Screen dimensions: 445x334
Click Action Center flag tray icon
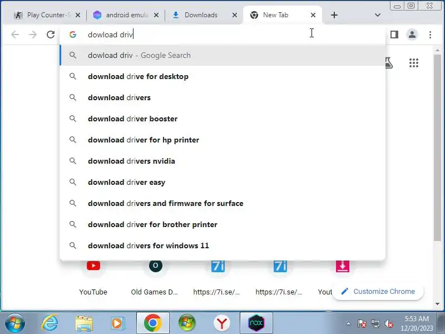click(x=362, y=323)
